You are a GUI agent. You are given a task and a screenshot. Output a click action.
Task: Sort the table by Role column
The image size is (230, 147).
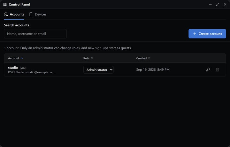[x=88, y=58]
